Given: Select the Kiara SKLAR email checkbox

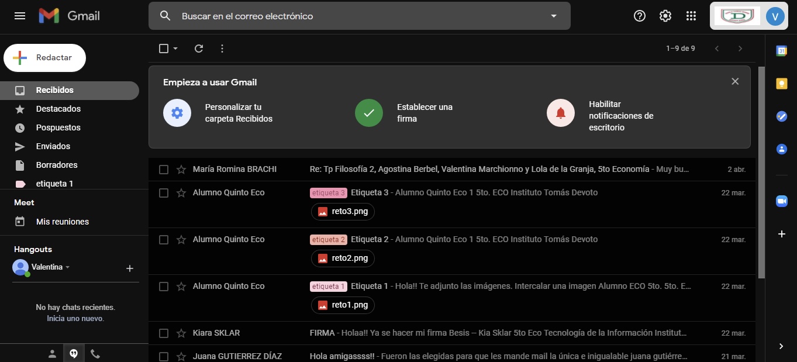Looking at the screenshot, I should tap(164, 333).
